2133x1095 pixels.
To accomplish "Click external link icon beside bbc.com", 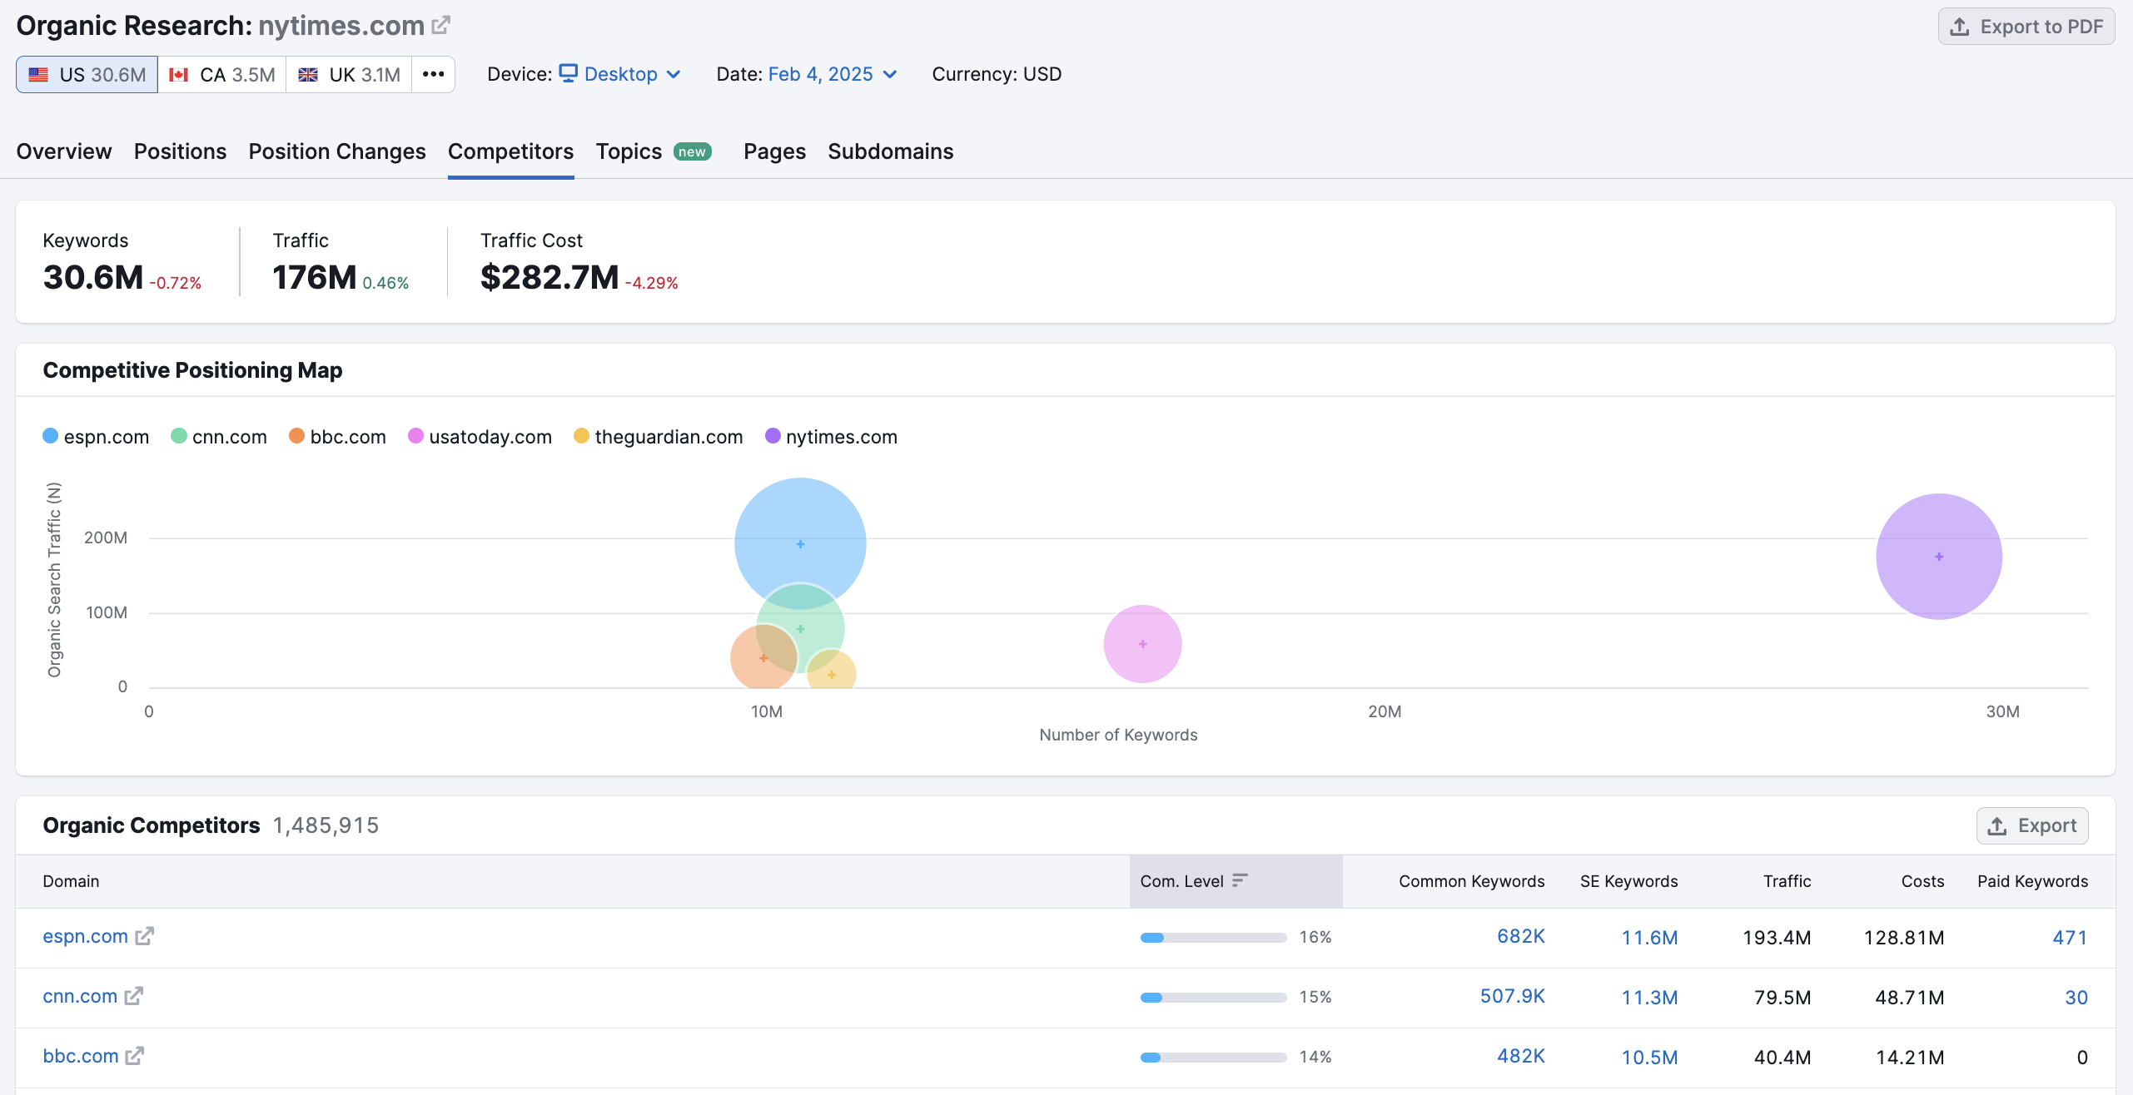I will pos(135,1056).
